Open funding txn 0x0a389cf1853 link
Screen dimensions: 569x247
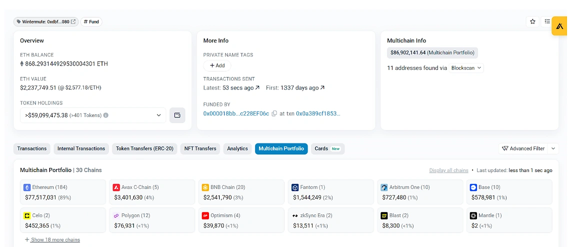click(318, 113)
